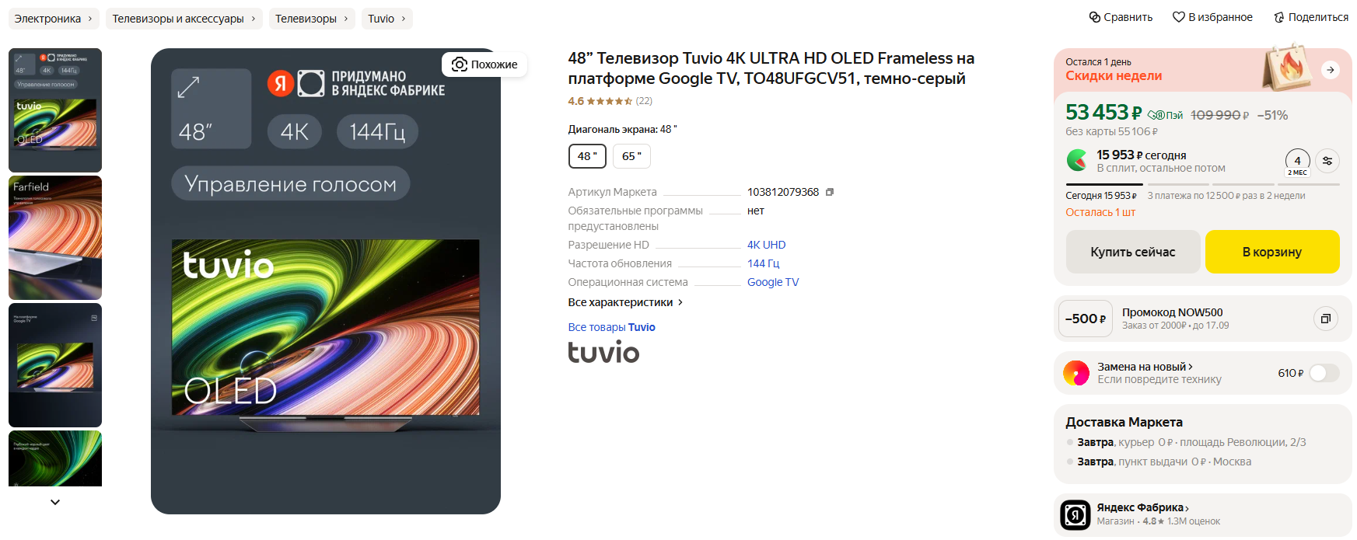Add TV to cart В корзину

point(1272,252)
